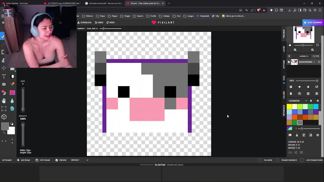Open the Colors side tab
Viewport: 324px width, 182px height.
click(284, 95)
